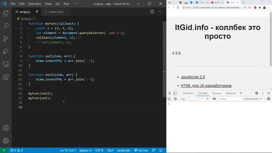Open the Run menu

(66, 4)
